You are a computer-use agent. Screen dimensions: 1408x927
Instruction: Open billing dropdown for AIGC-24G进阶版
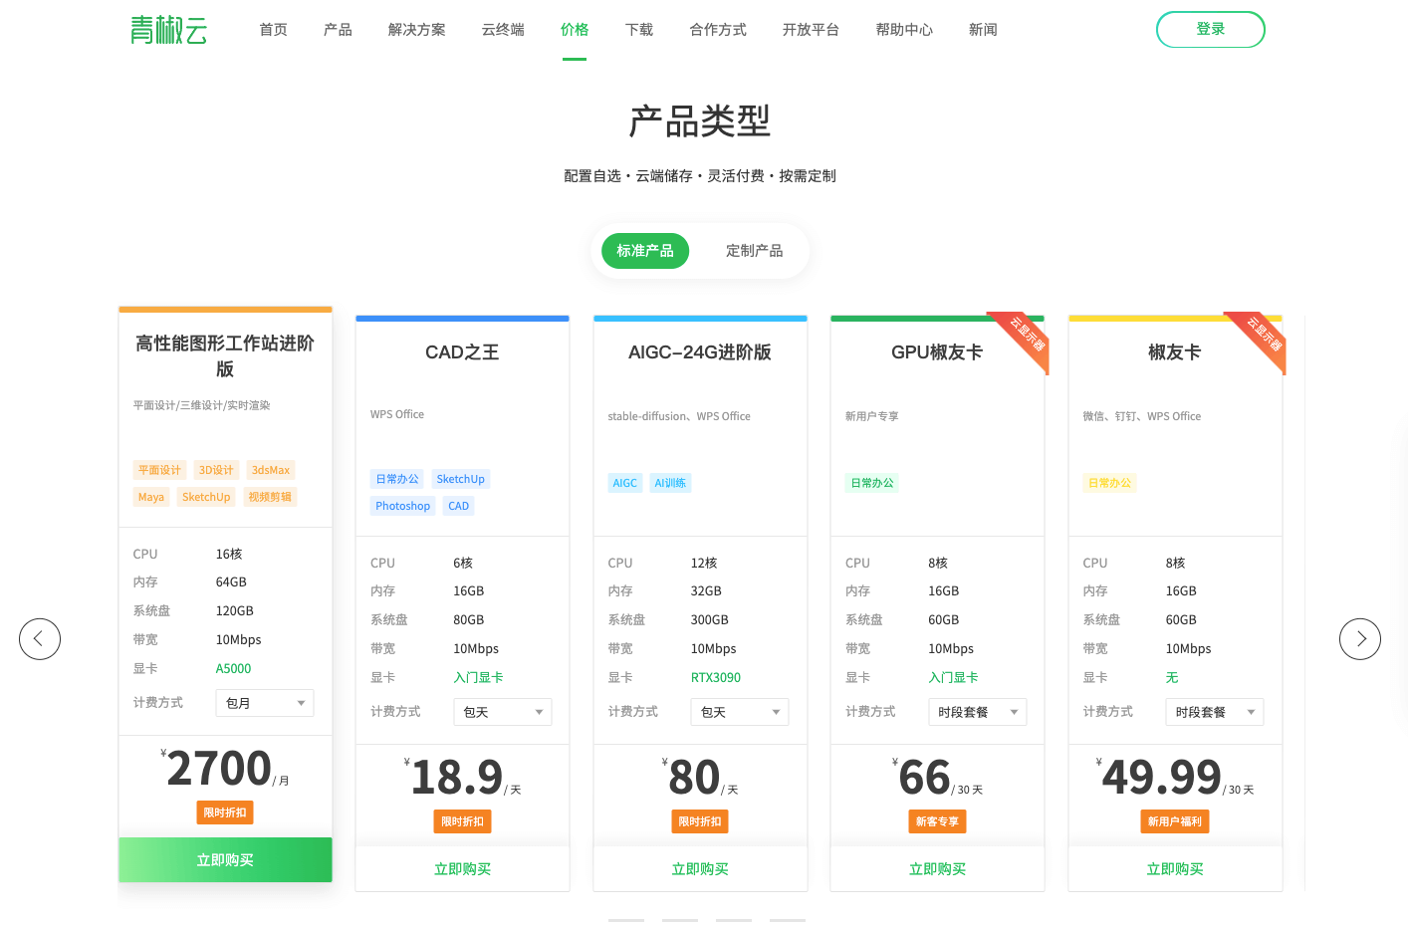(740, 712)
